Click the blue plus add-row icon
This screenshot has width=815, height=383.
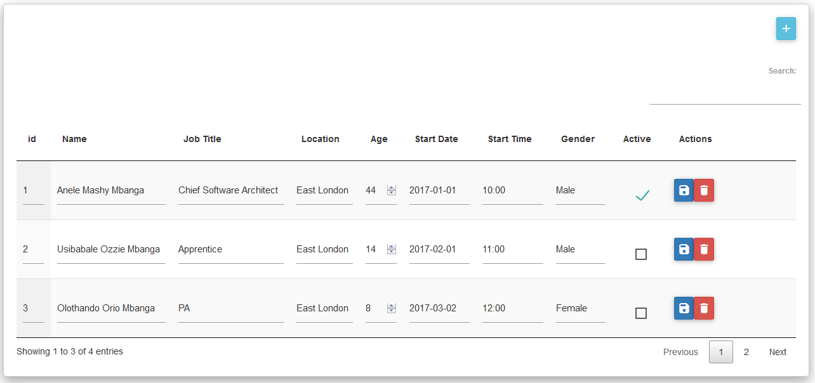(x=786, y=29)
